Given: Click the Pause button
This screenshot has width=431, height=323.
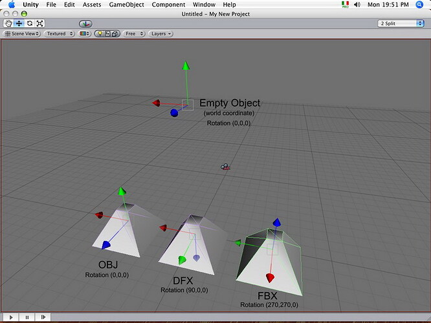Looking at the screenshot, I should 27,317.
